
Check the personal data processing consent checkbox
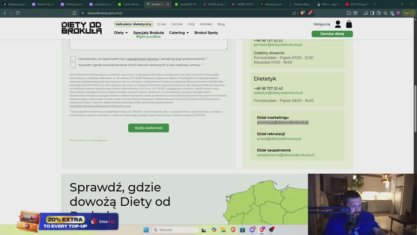click(x=73, y=65)
